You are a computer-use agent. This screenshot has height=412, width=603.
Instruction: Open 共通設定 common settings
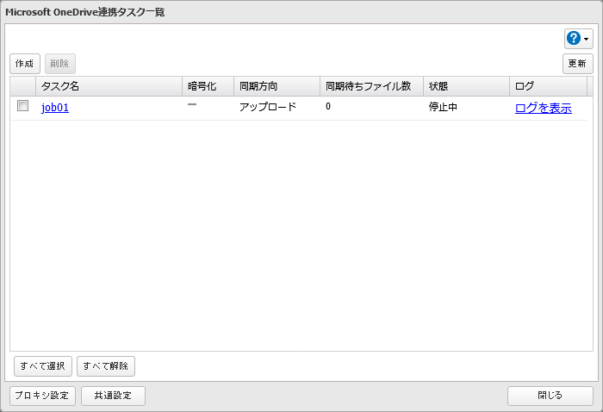tap(113, 396)
